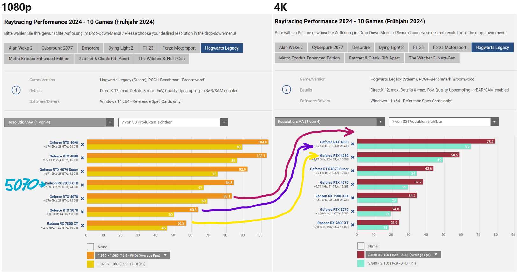Remove Geforce RTX 4090 from 4K chart
Viewport: 518px width, 272px height.
pyautogui.click(x=353, y=144)
